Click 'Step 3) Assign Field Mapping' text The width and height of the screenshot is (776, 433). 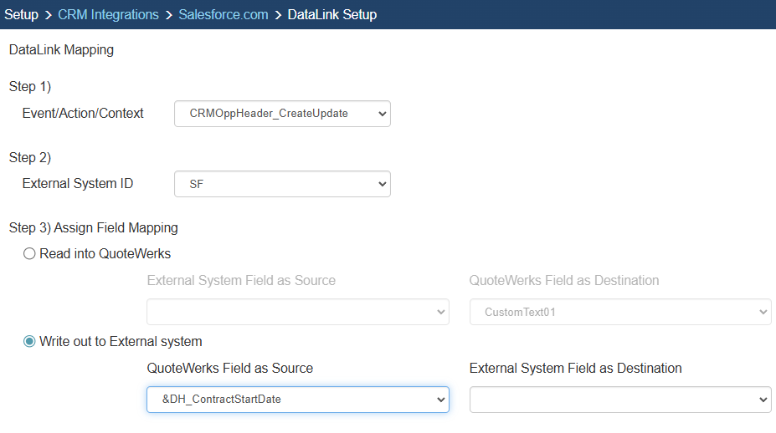click(x=93, y=227)
